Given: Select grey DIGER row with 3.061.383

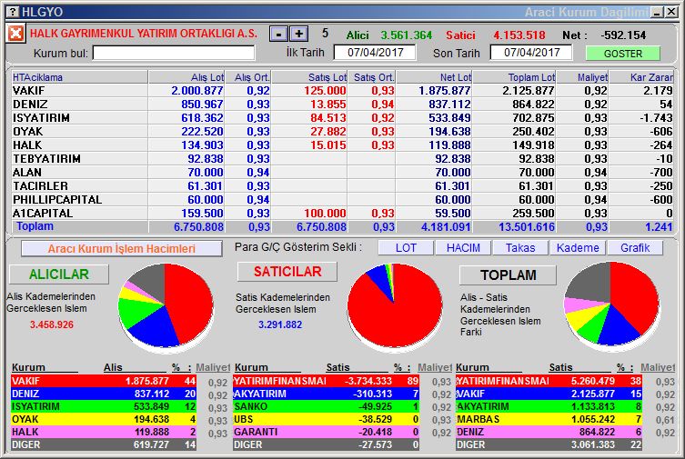Looking at the screenshot, I should (549, 444).
